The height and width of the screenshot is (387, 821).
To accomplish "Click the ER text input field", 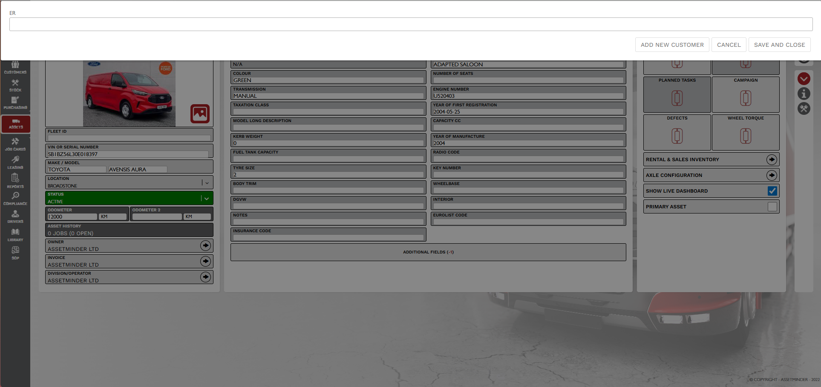I will [411, 24].
